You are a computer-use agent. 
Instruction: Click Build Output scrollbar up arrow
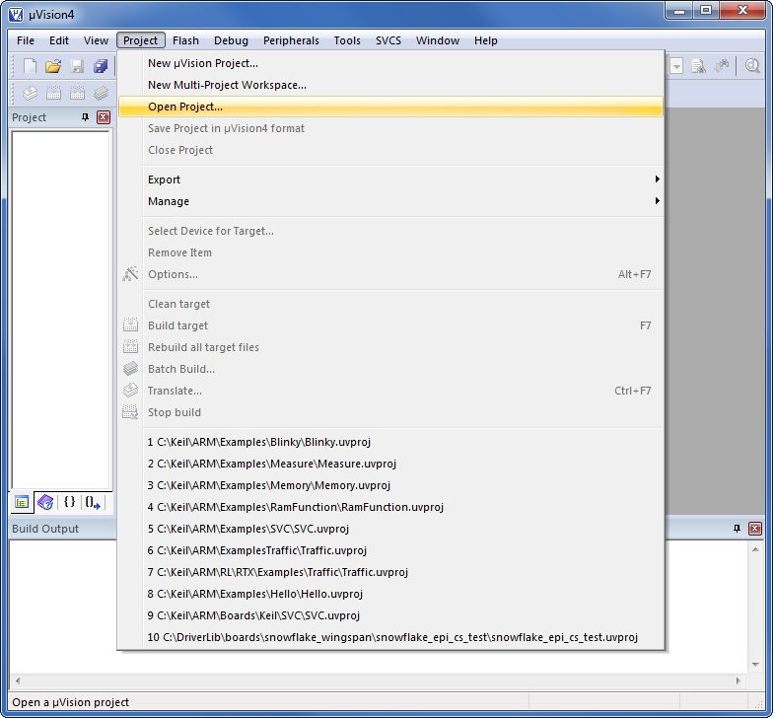(755, 549)
